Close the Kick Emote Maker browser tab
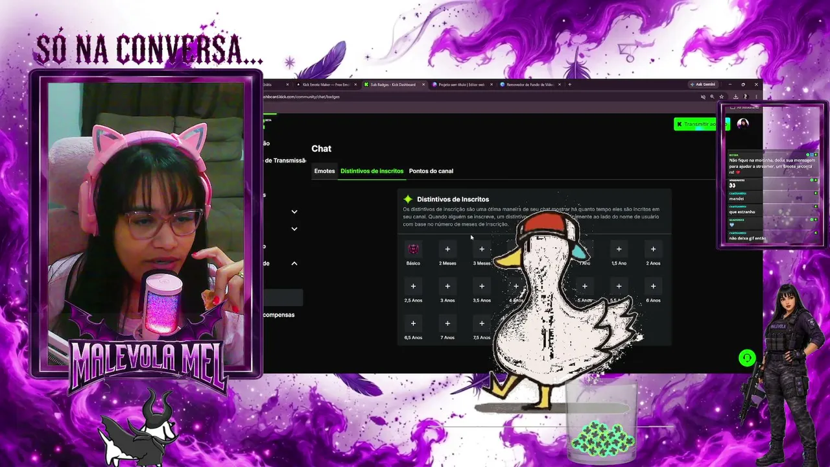The width and height of the screenshot is (830, 467). [x=355, y=84]
